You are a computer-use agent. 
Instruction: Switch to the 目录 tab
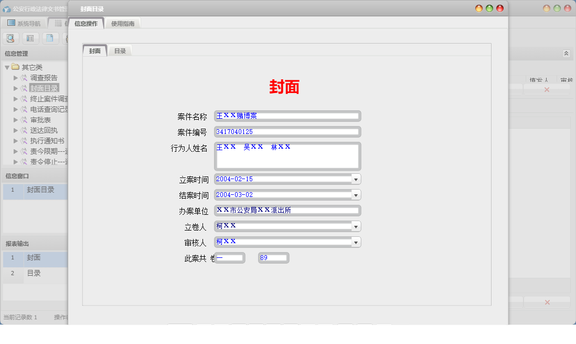(x=120, y=51)
